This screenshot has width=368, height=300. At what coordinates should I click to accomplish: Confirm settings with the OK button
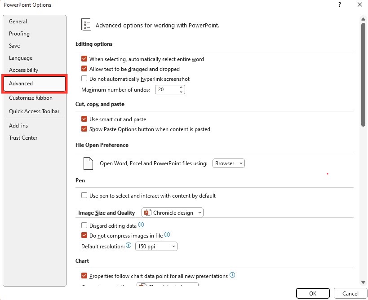click(x=313, y=293)
